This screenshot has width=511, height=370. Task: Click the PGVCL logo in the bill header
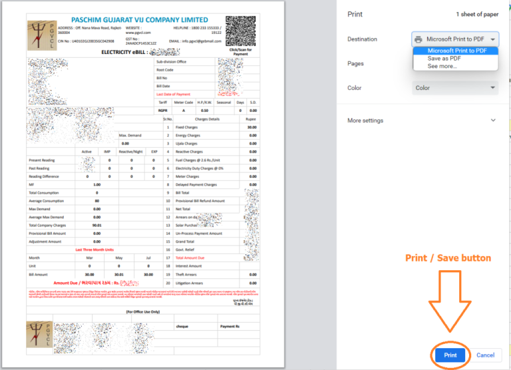[42, 35]
